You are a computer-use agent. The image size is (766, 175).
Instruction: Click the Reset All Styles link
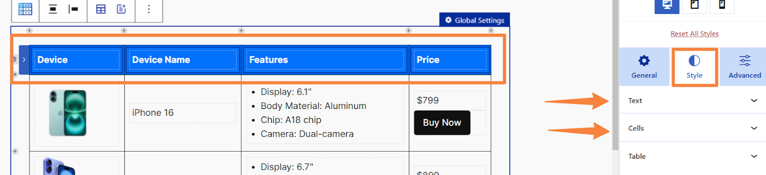pyautogui.click(x=694, y=33)
